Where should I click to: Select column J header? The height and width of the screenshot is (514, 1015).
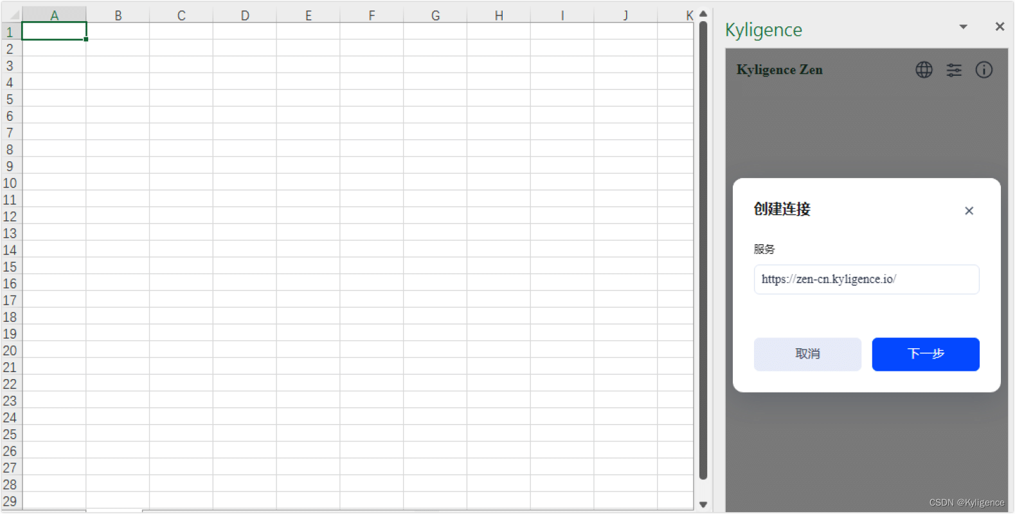click(x=625, y=15)
